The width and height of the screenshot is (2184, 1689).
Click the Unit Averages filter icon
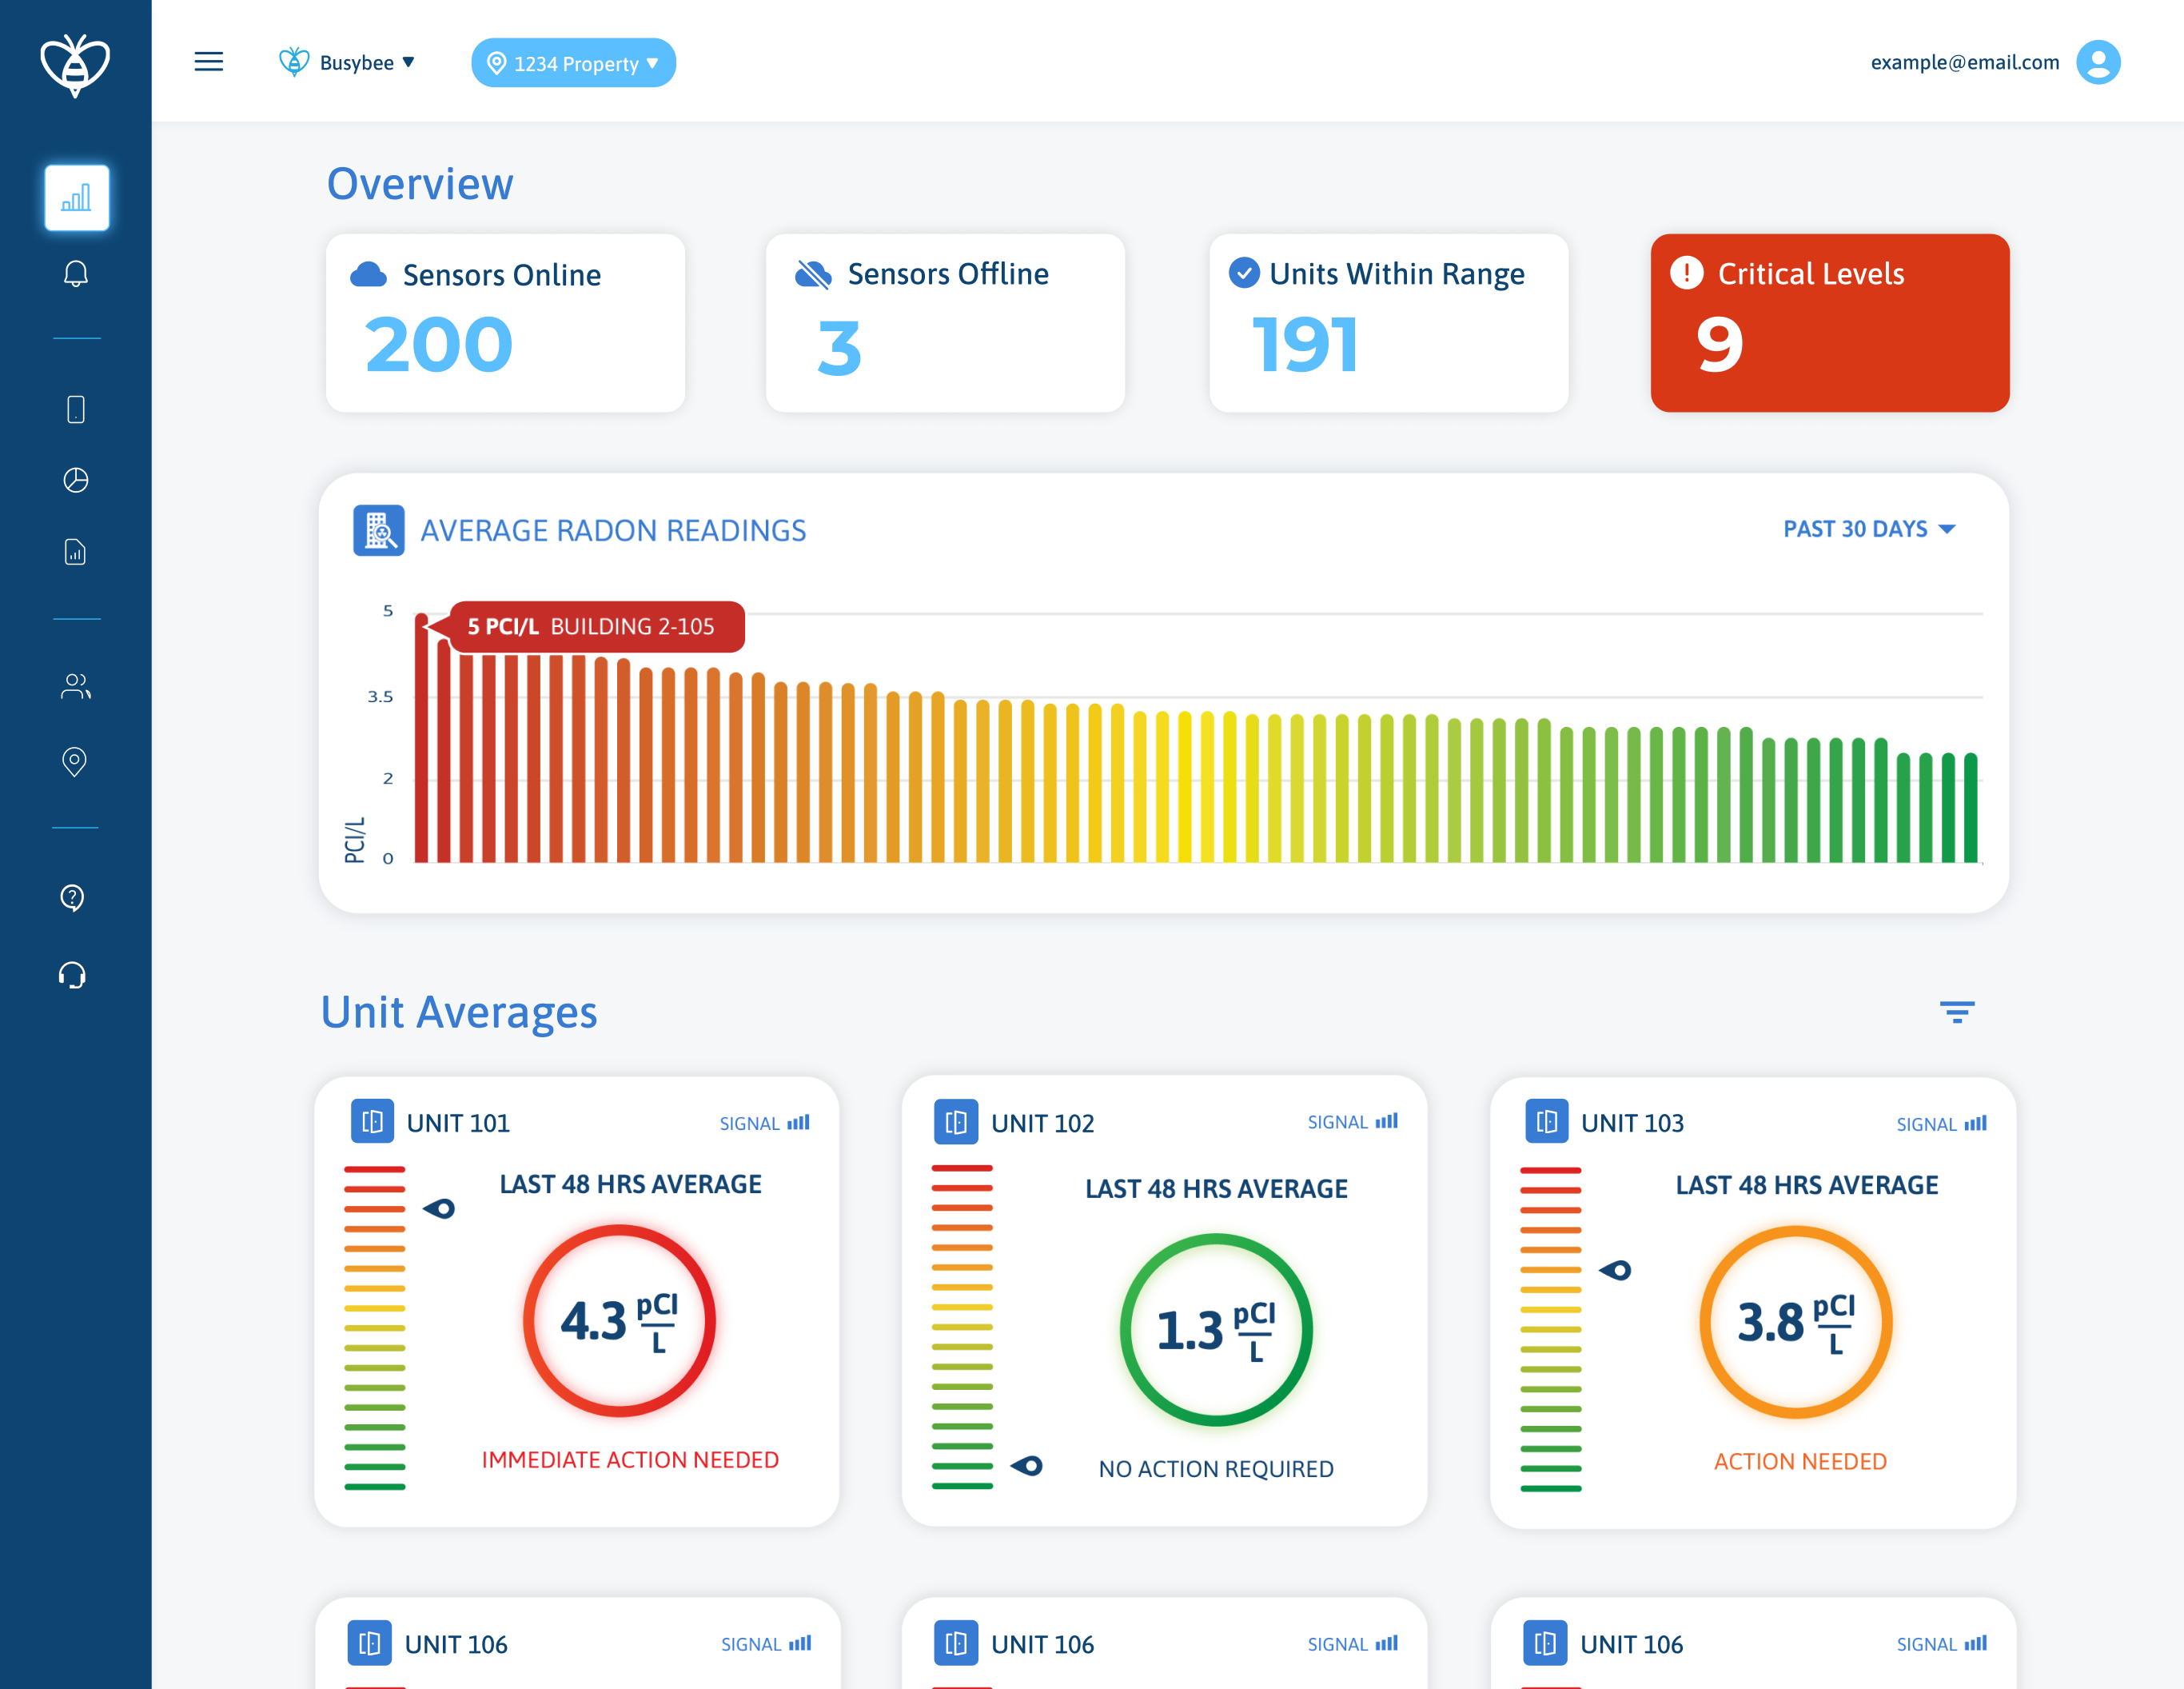(1957, 1012)
